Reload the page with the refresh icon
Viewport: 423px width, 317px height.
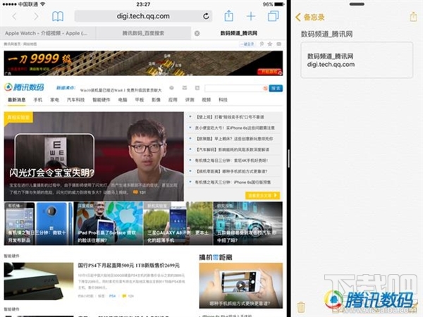click(206, 16)
